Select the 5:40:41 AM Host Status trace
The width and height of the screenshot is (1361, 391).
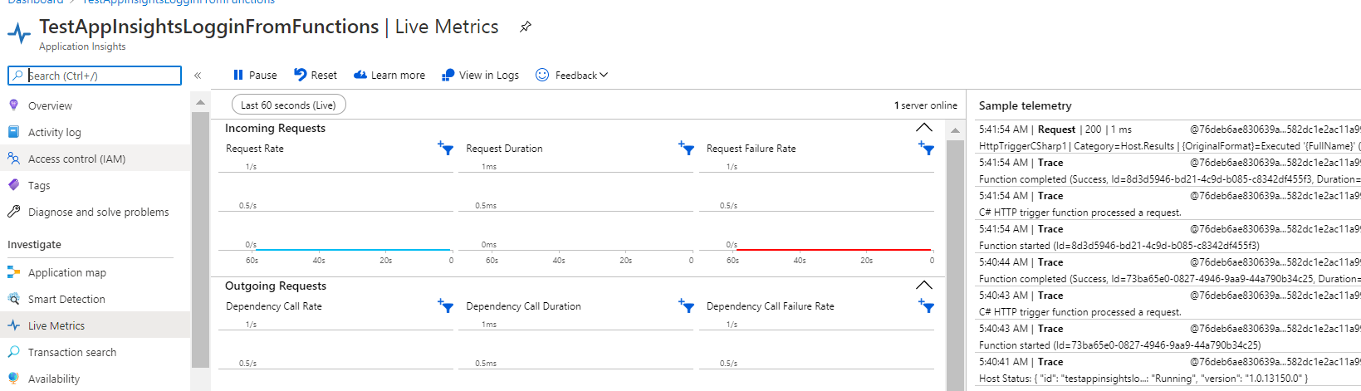coord(1168,370)
